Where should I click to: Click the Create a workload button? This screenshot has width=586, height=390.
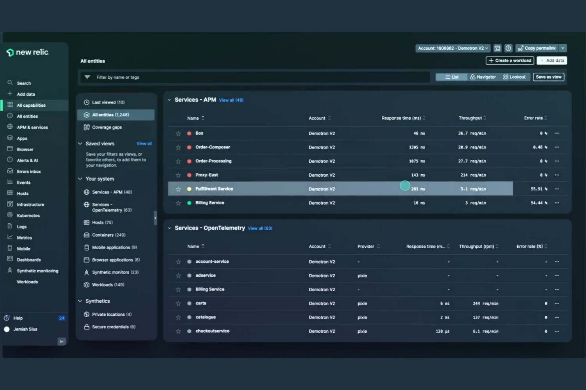point(510,60)
